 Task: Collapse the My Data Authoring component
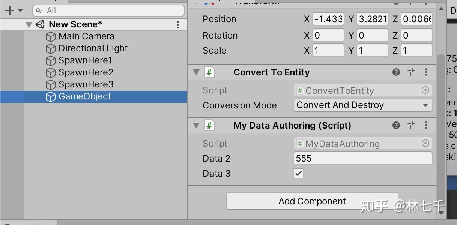click(x=195, y=125)
